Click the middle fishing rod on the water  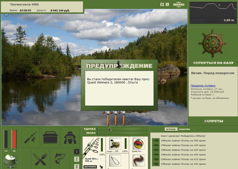click(x=116, y=118)
